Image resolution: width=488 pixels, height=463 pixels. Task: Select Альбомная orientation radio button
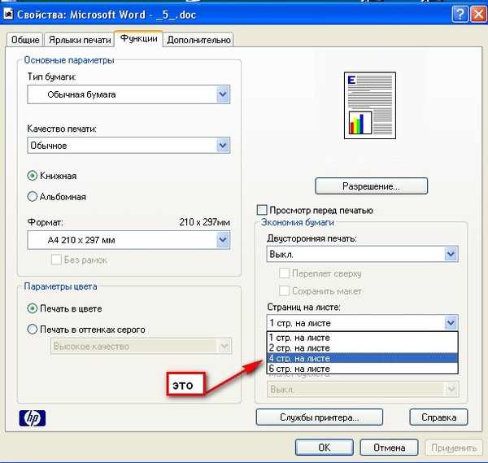(32, 196)
